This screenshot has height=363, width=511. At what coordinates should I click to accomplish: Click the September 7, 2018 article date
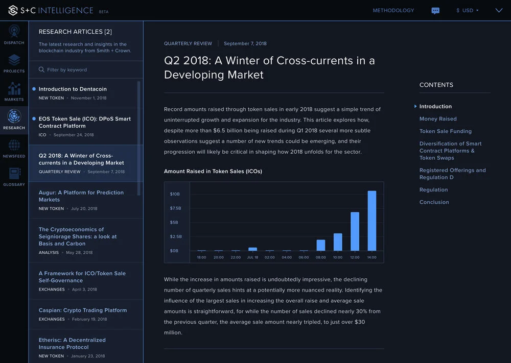(x=245, y=43)
